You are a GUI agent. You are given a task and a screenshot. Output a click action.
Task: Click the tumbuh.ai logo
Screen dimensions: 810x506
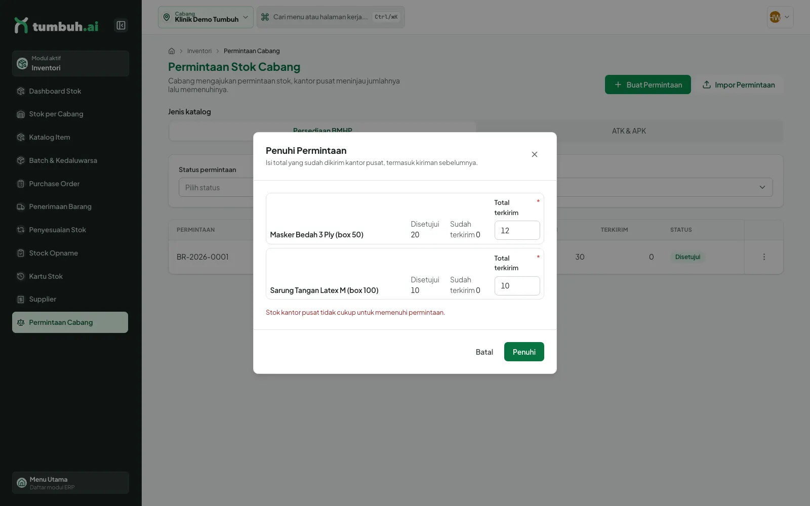point(56,25)
